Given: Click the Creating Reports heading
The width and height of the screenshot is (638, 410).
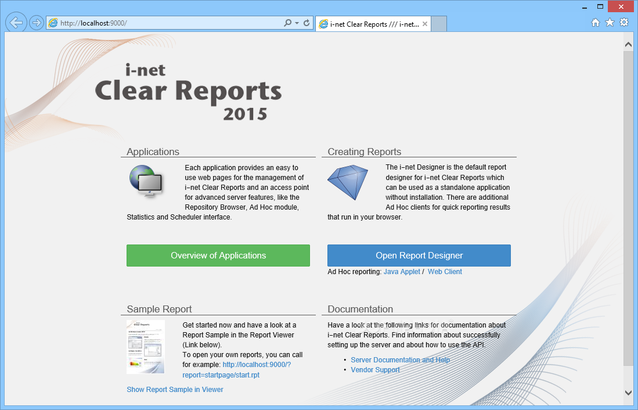Looking at the screenshot, I should [364, 152].
